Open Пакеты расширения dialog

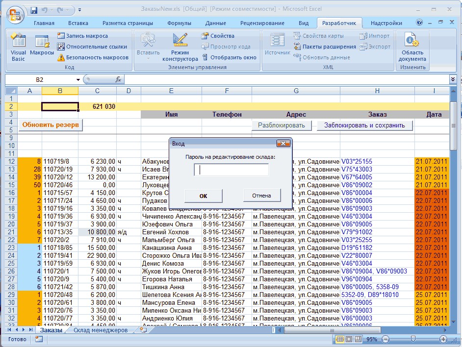pyautogui.click(x=325, y=47)
